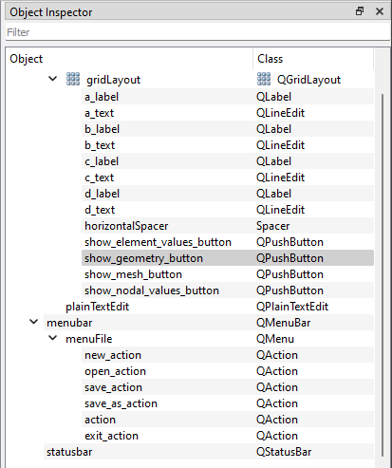Screen dimensions: 392x468
Task: Select the c_text object
Action: pyautogui.click(x=99, y=178)
